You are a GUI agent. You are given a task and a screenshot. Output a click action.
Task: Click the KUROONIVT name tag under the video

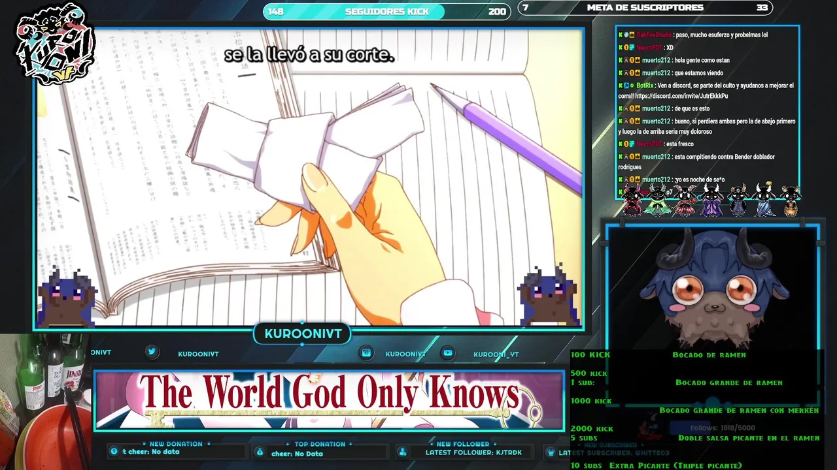303,334
